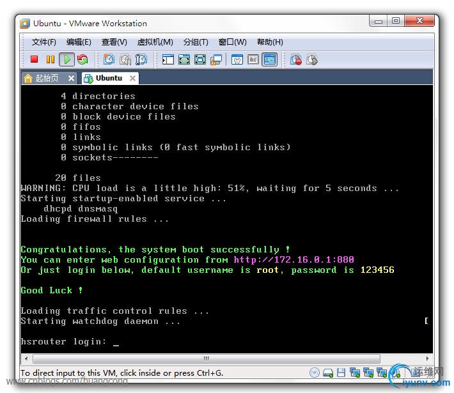This screenshot has height=393, width=454.
Task: Minimize the VMware Workstation window
Action: pos(379,21)
